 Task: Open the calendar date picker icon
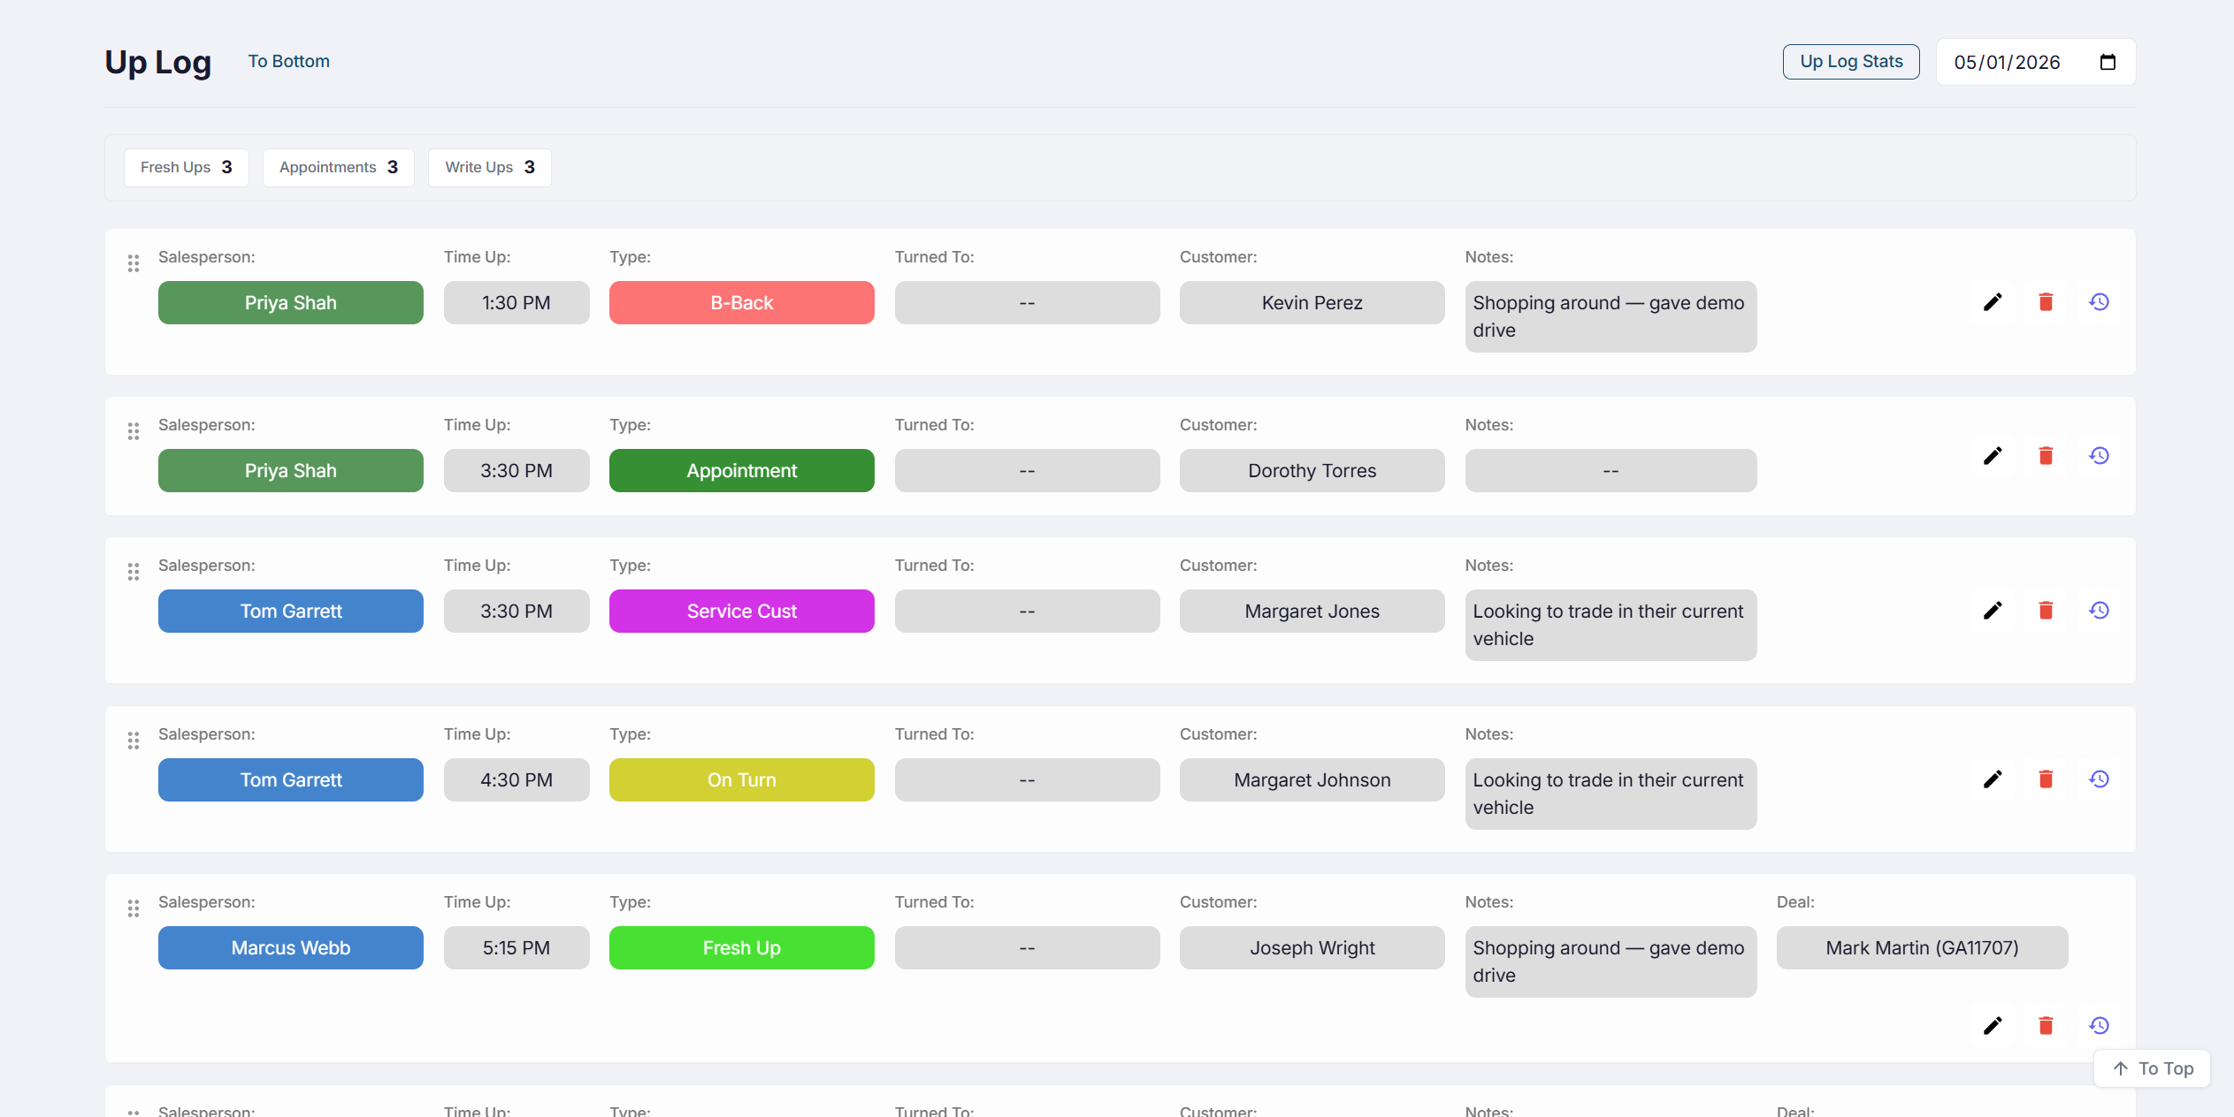(2108, 62)
